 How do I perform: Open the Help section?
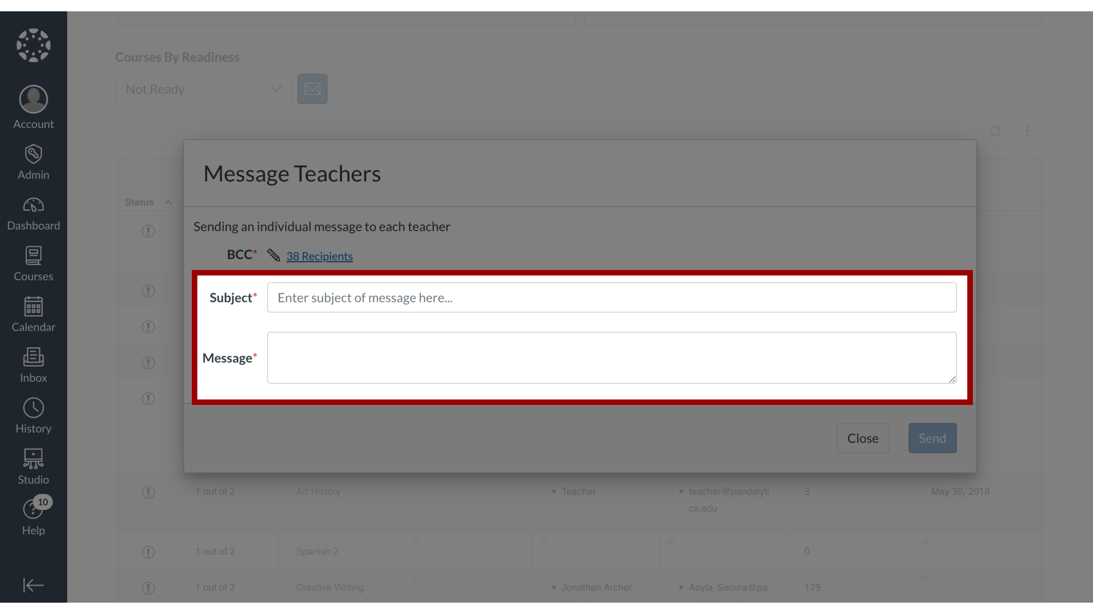tap(33, 517)
